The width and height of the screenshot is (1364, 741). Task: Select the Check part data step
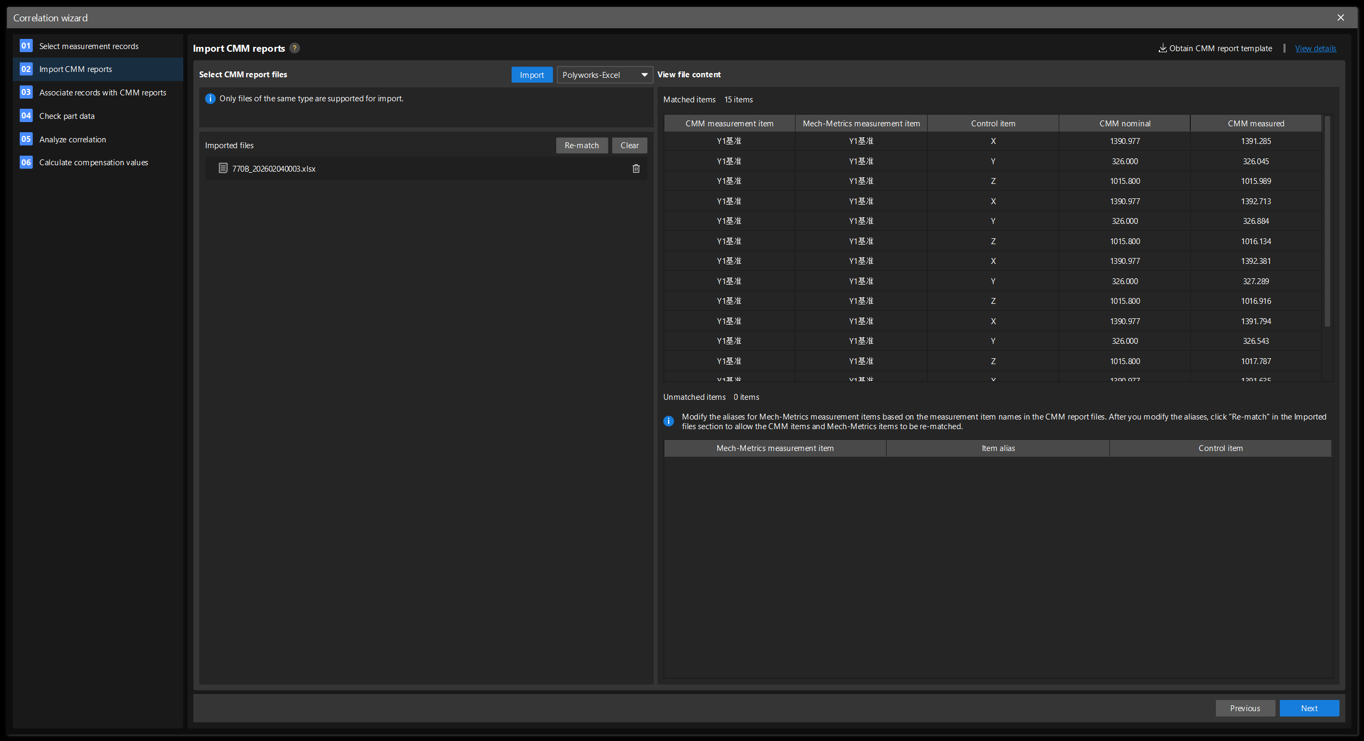pos(67,116)
